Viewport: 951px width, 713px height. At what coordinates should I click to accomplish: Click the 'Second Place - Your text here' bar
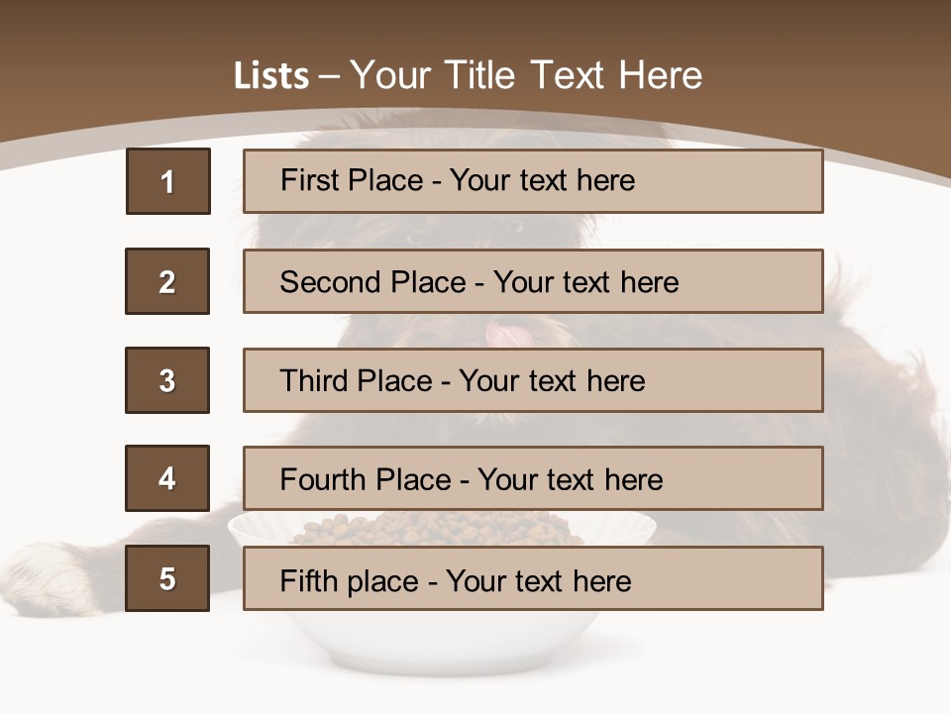[533, 281]
